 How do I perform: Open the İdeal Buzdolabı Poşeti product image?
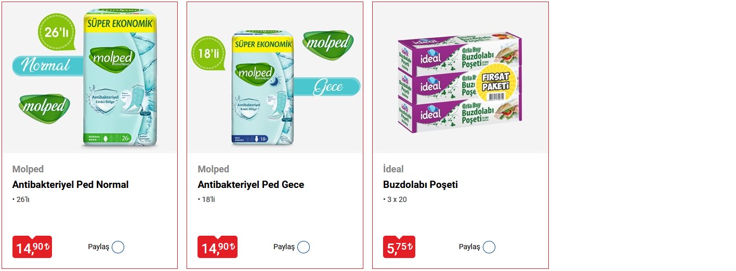coord(461,78)
